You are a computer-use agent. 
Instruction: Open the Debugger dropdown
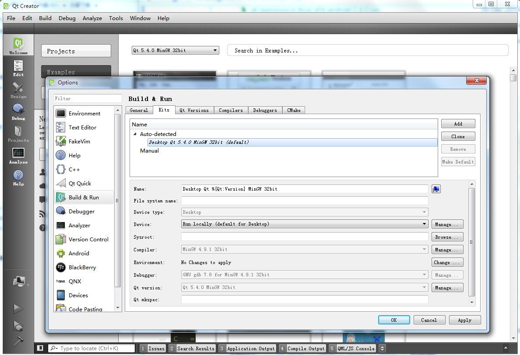[305, 275]
